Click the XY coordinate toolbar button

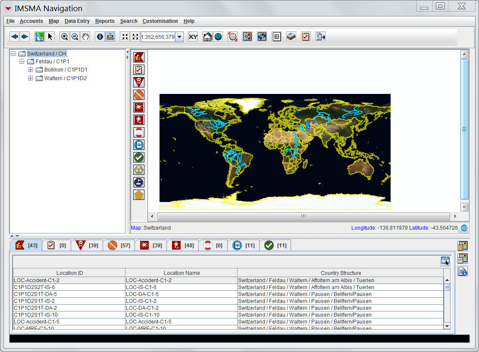click(x=193, y=37)
